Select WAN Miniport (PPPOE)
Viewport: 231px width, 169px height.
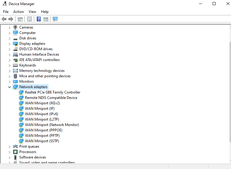(x=44, y=130)
